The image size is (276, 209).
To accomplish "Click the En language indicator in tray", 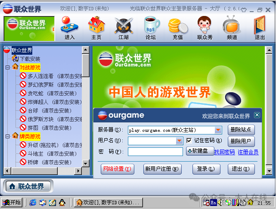I will click(x=213, y=203).
